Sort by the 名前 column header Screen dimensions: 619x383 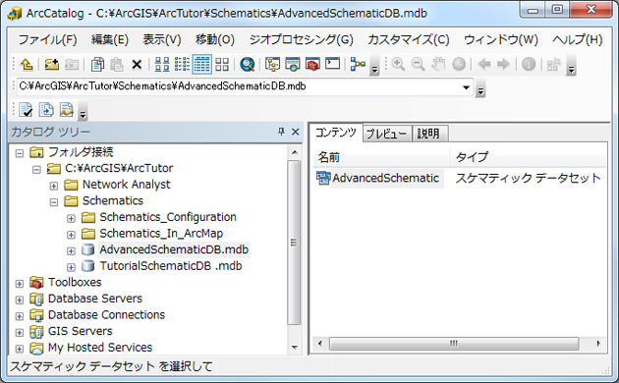(x=382, y=157)
